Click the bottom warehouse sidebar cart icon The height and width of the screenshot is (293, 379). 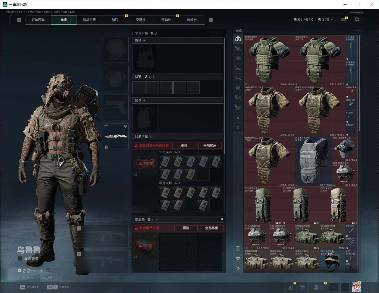pos(238,268)
